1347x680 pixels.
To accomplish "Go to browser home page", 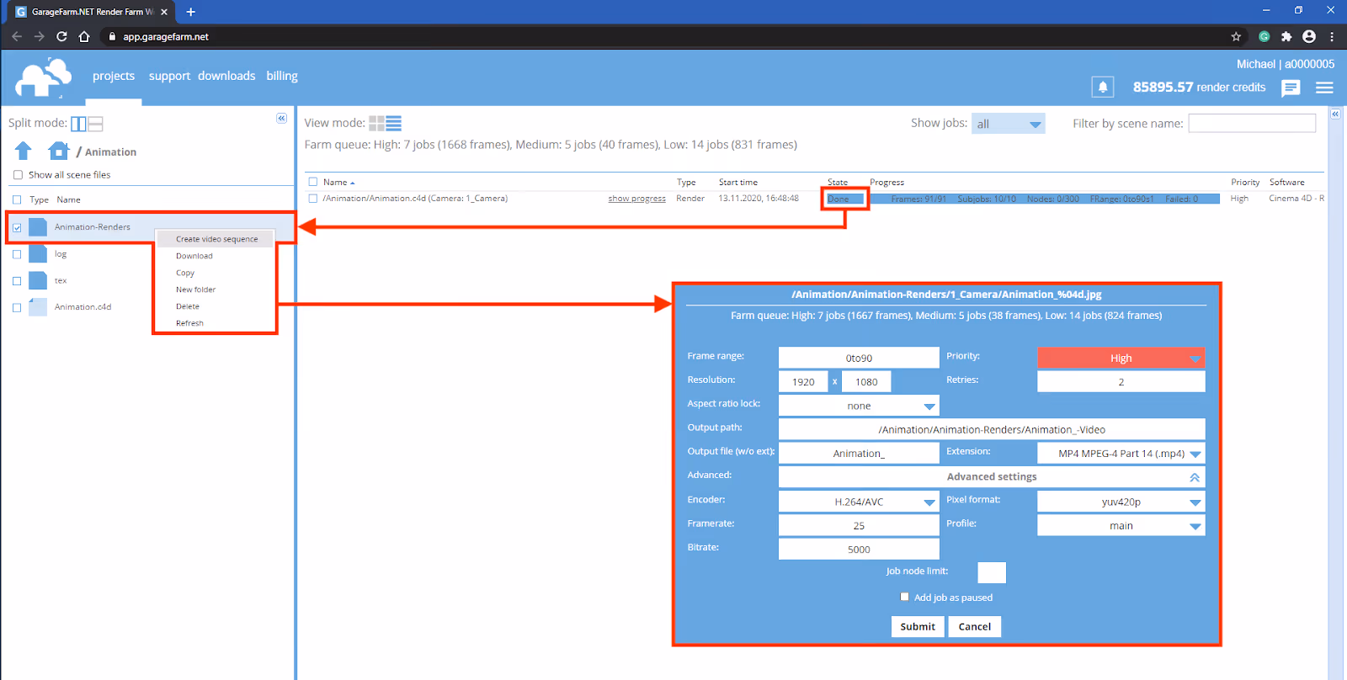I will (84, 36).
